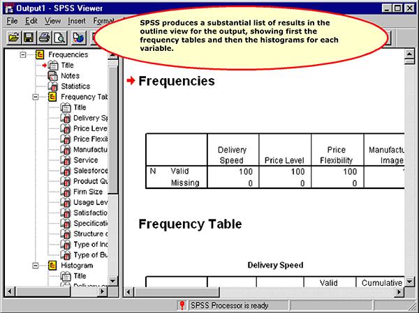The height and width of the screenshot is (313, 419).
Task: Click the Save floppy disk icon
Action: tap(29, 38)
